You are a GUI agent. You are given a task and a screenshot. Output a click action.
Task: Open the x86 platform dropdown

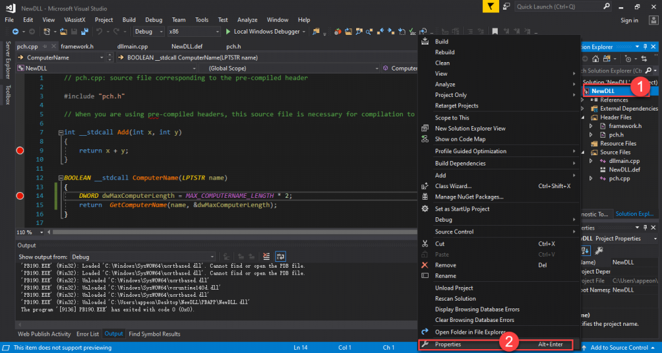coord(191,32)
